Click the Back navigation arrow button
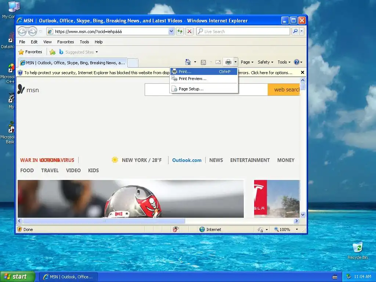 22,31
